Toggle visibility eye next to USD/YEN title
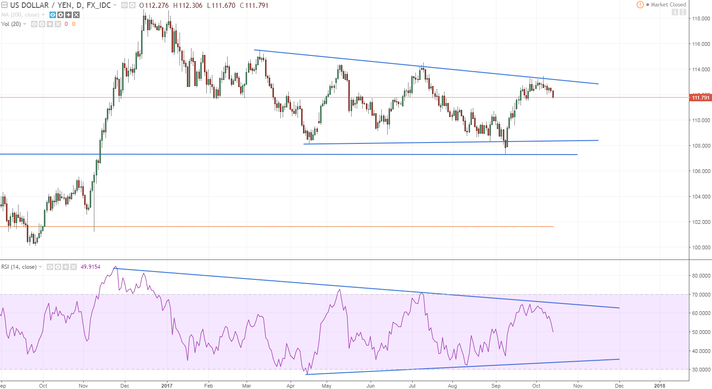 pyautogui.click(x=124, y=5)
